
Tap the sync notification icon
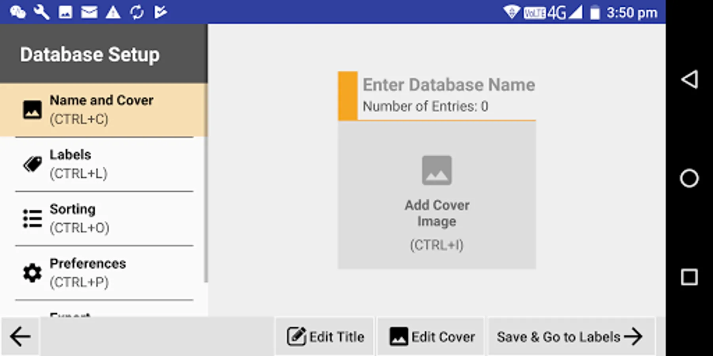[137, 12]
